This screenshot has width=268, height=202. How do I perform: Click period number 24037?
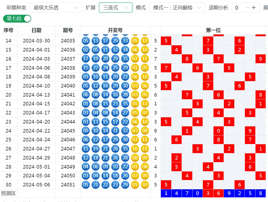point(68,59)
